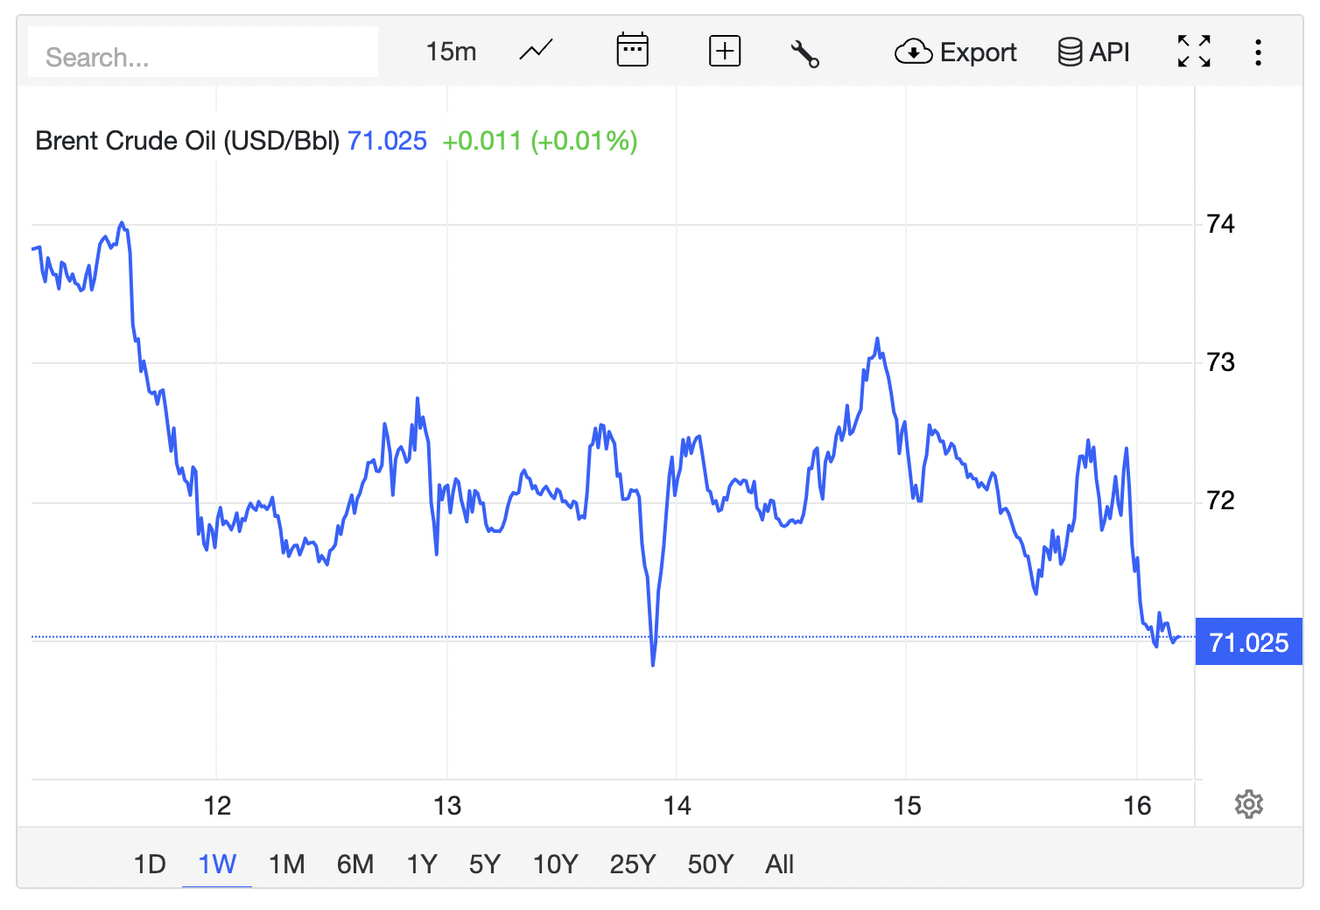The width and height of the screenshot is (1320, 910).
Task: Select the 10Y time range
Action: tap(556, 864)
